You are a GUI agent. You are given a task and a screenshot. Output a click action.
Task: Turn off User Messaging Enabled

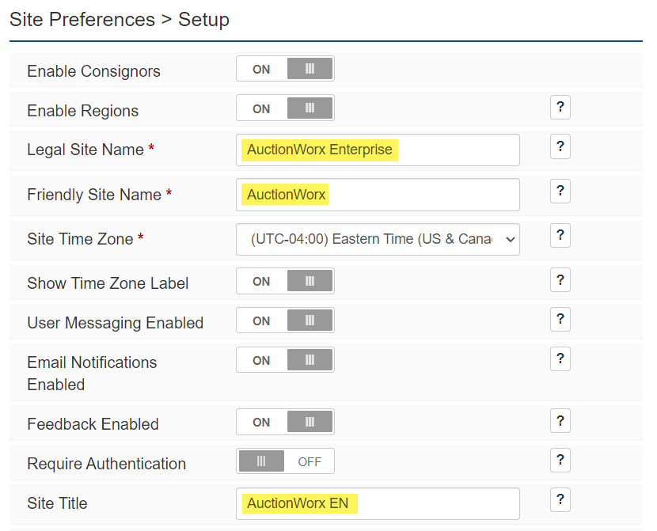[285, 320]
